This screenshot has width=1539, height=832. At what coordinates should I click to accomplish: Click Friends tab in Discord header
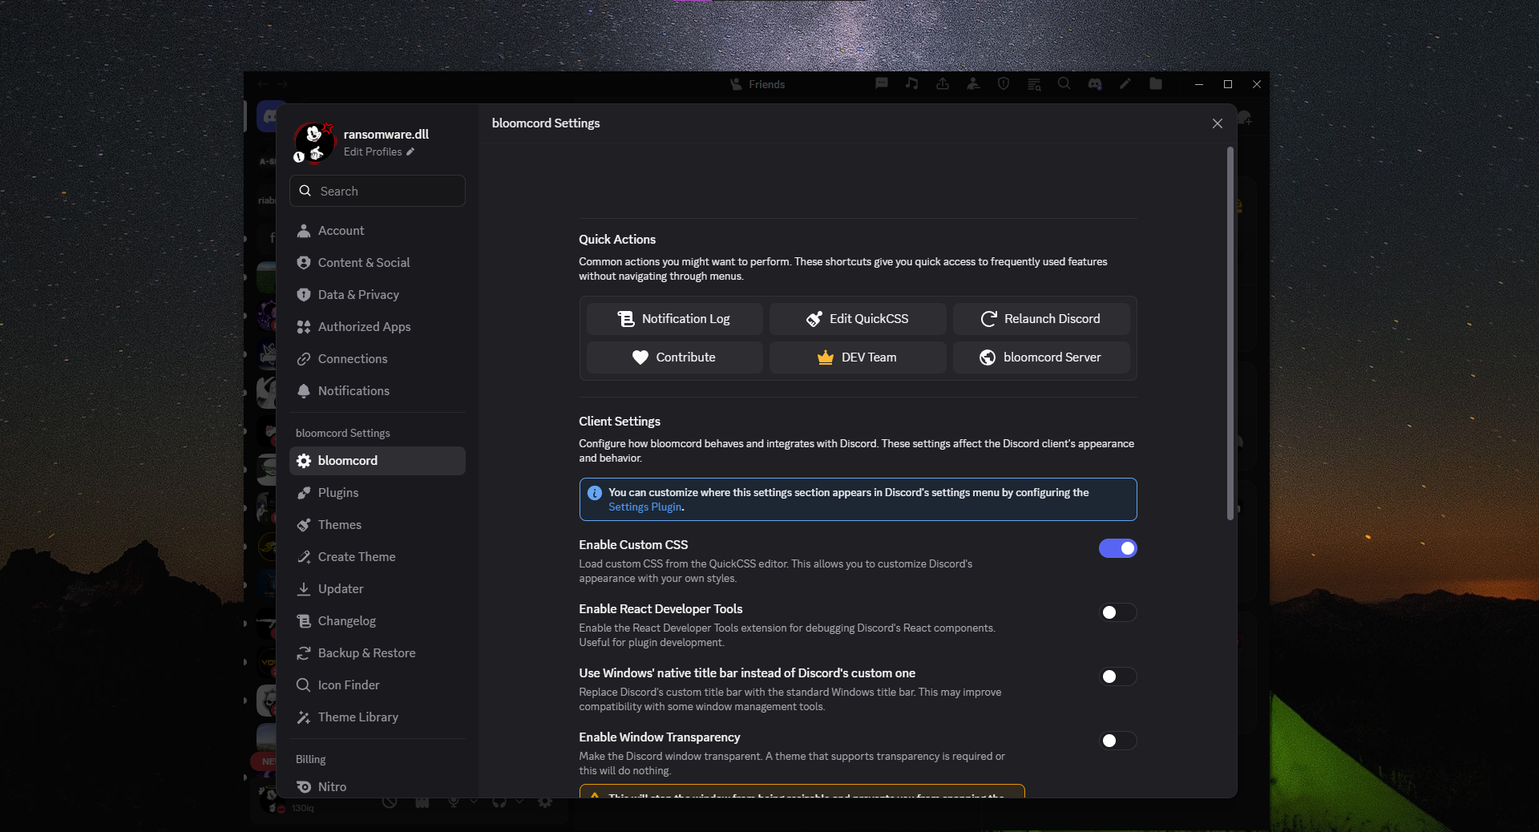pos(757,84)
